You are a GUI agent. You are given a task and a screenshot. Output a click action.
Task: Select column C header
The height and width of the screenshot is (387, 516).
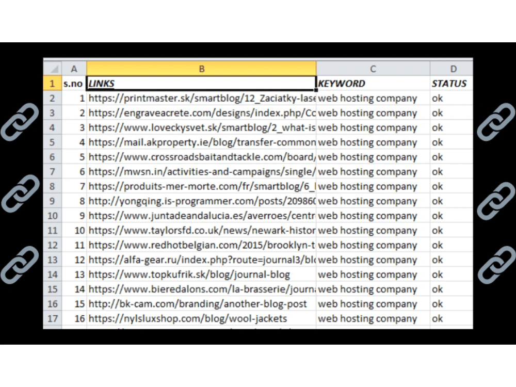pyautogui.click(x=373, y=69)
